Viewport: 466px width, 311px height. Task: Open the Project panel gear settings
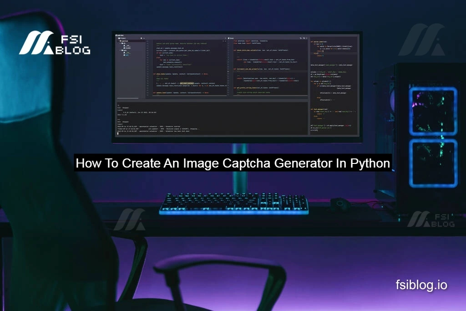[x=141, y=38]
